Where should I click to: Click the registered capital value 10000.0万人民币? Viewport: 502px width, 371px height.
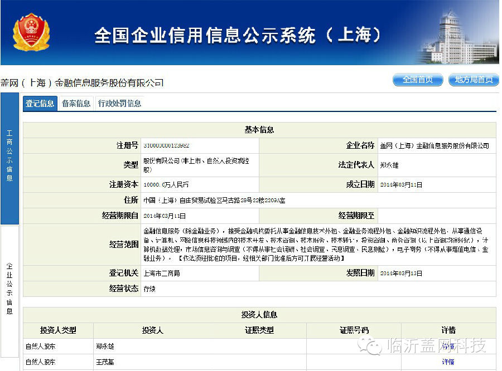166,184
